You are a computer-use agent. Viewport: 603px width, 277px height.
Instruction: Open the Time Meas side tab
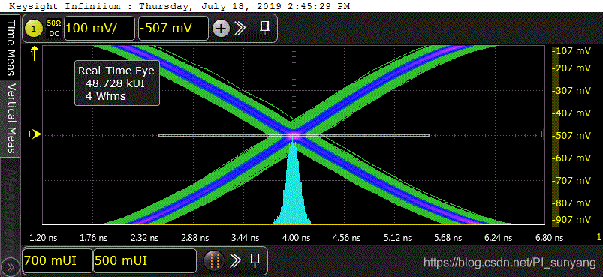click(x=11, y=47)
